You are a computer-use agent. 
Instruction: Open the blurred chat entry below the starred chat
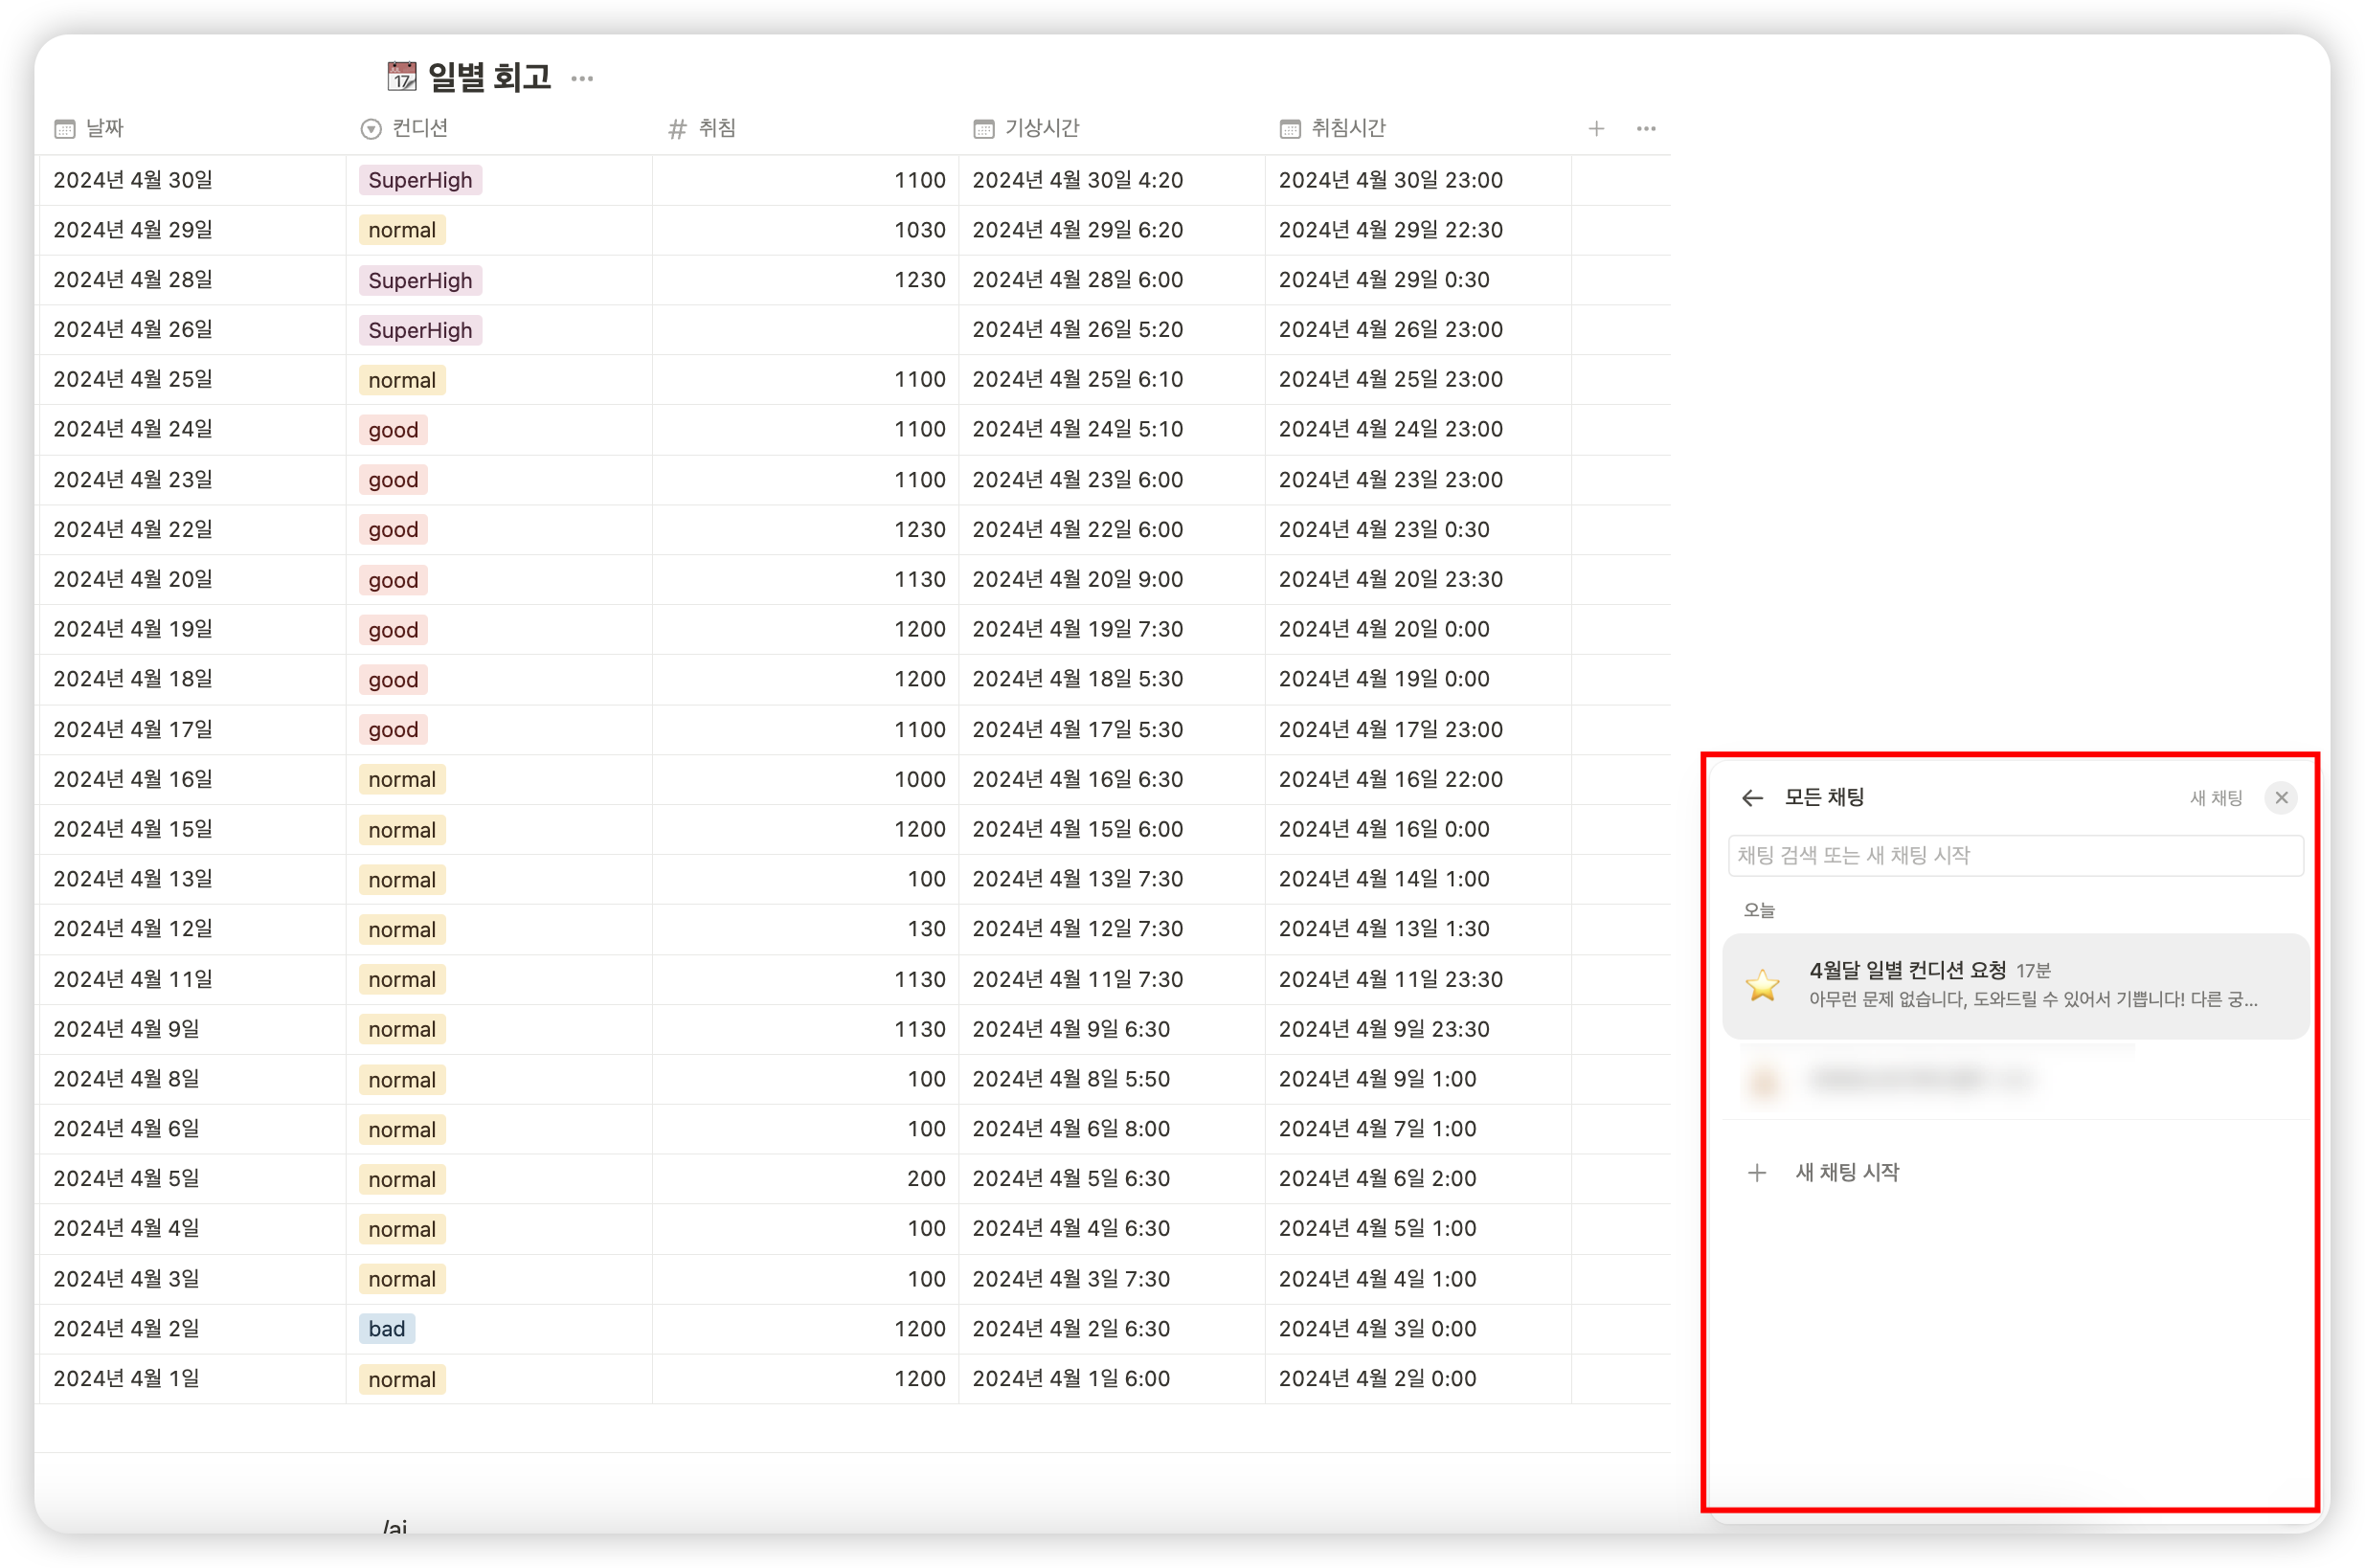click(2015, 1080)
